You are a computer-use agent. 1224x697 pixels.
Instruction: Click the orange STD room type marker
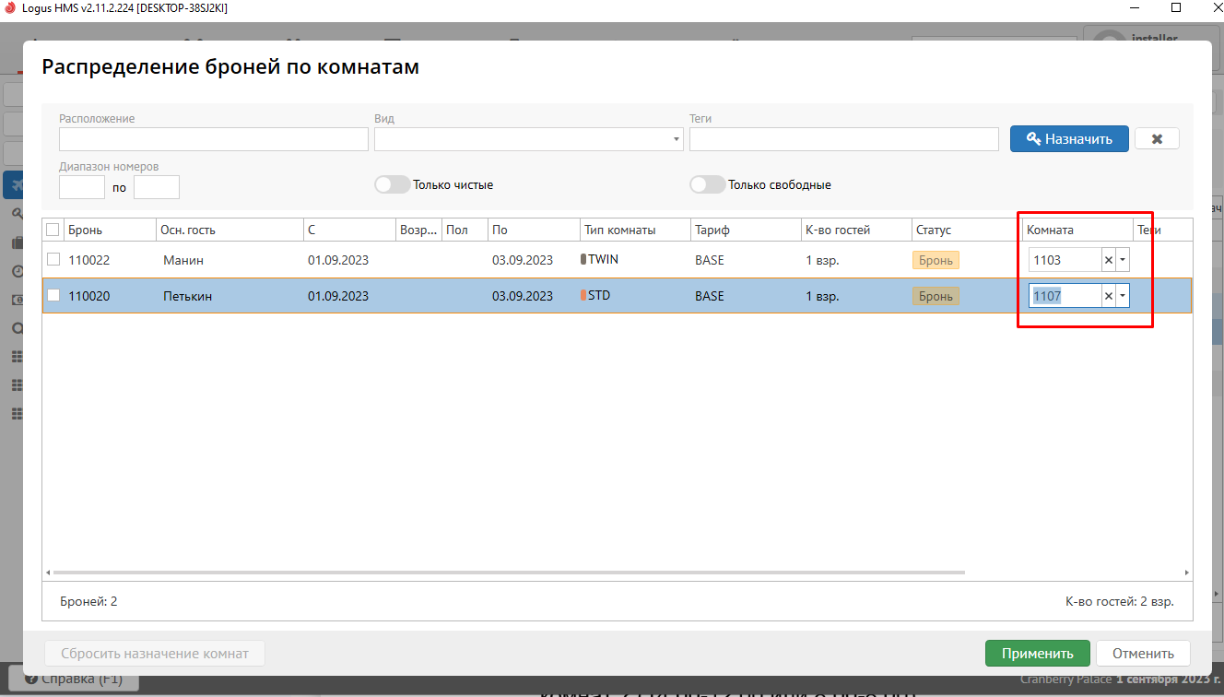coord(583,296)
